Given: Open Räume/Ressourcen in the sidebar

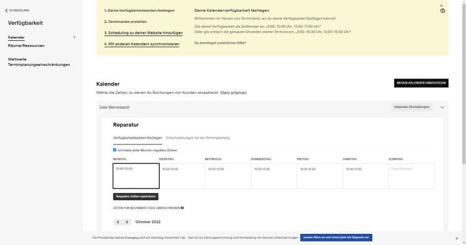Looking at the screenshot, I should click(x=26, y=45).
